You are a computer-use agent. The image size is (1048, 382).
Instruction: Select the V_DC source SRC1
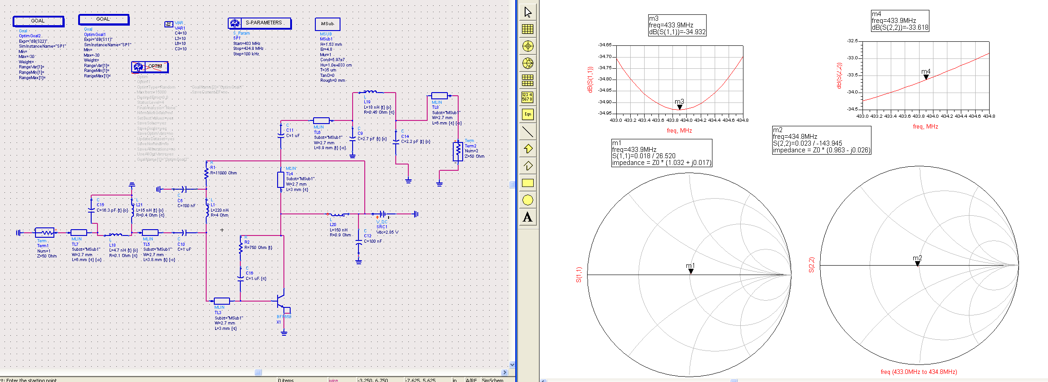coord(382,214)
